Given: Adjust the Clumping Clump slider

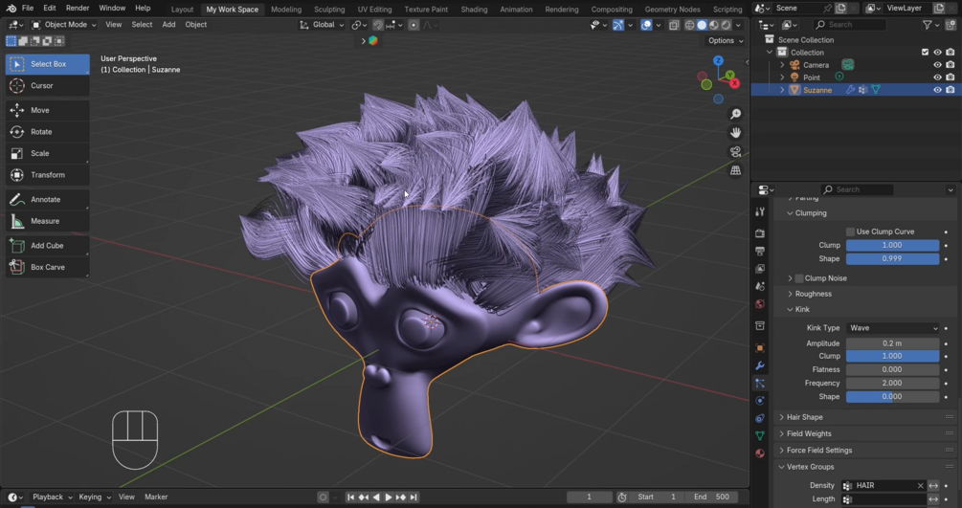Looking at the screenshot, I should pos(893,246).
